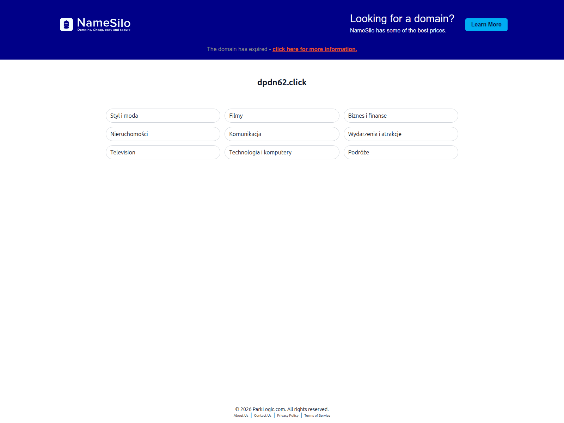Select the Filmy category
564x423 pixels.
[x=282, y=116]
